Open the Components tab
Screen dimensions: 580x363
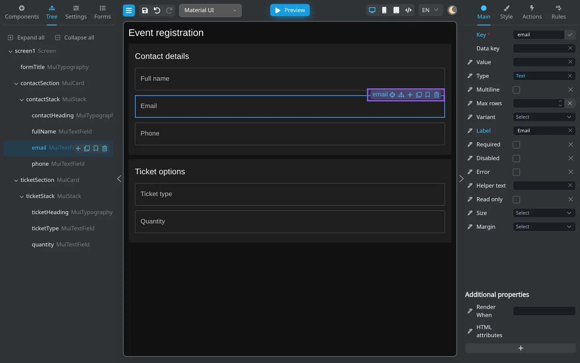point(22,13)
